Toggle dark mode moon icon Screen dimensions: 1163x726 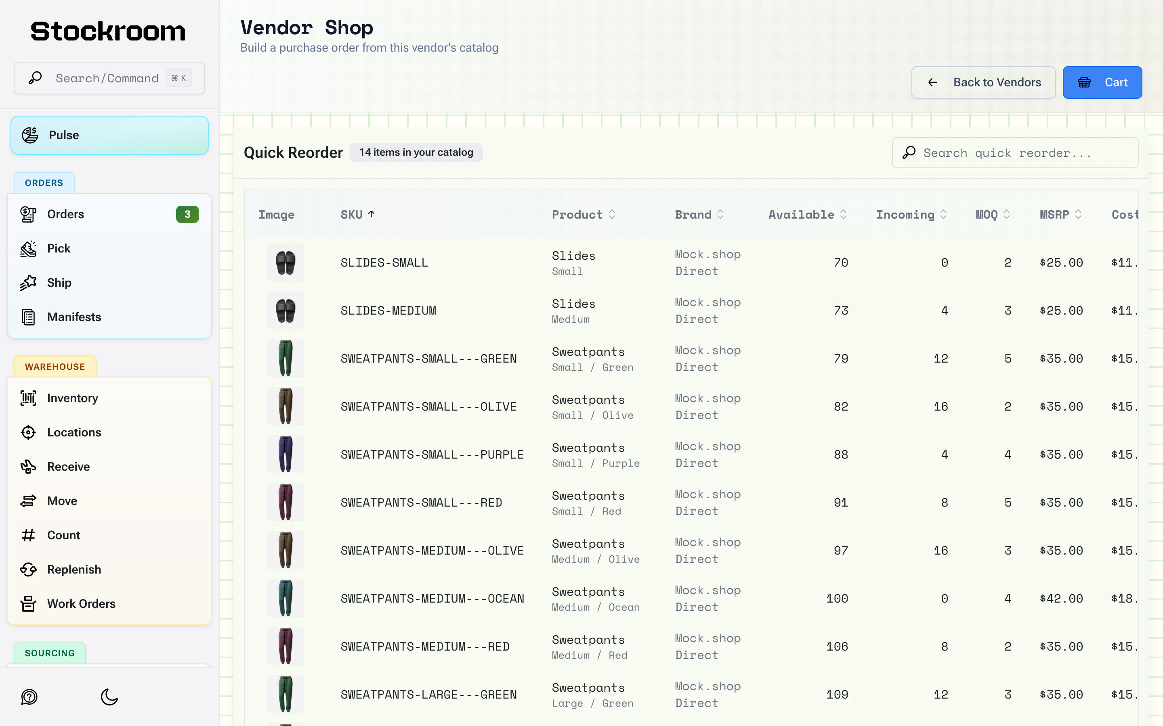(109, 697)
